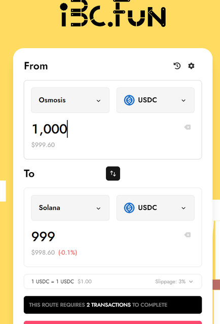Screen dimensions: 220x324
Task: Click the USDC coin icon in From
Action: point(129,100)
